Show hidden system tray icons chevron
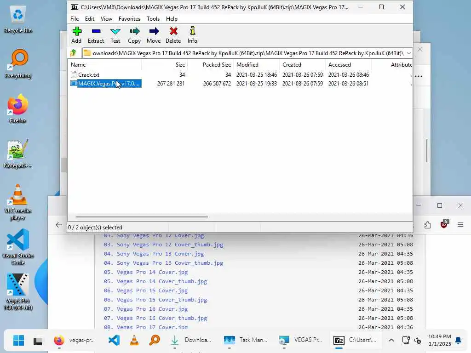Screen dimensions: 471x353 [391, 340]
